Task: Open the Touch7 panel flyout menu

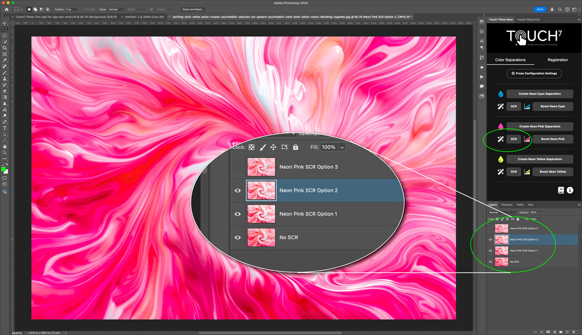Action: (x=579, y=19)
